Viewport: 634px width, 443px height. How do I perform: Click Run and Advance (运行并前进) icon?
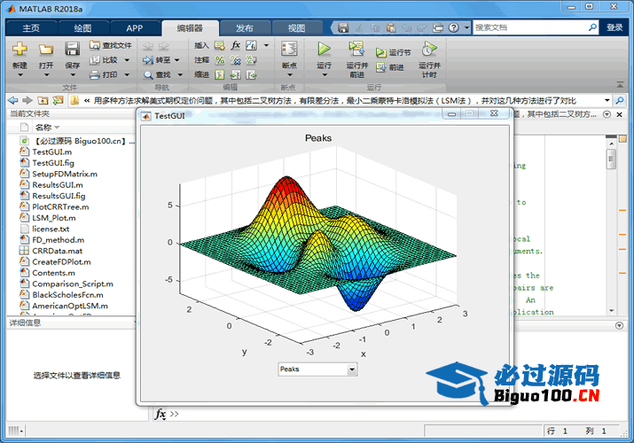[356, 49]
